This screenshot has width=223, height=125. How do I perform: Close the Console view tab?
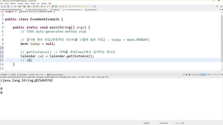[x=45, y=75]
